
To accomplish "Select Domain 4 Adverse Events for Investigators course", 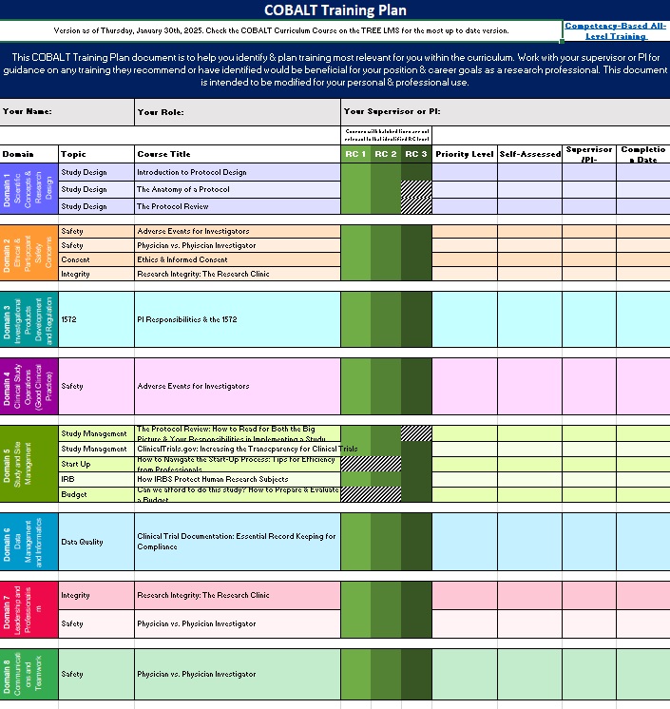I will (x=238, y=386).
